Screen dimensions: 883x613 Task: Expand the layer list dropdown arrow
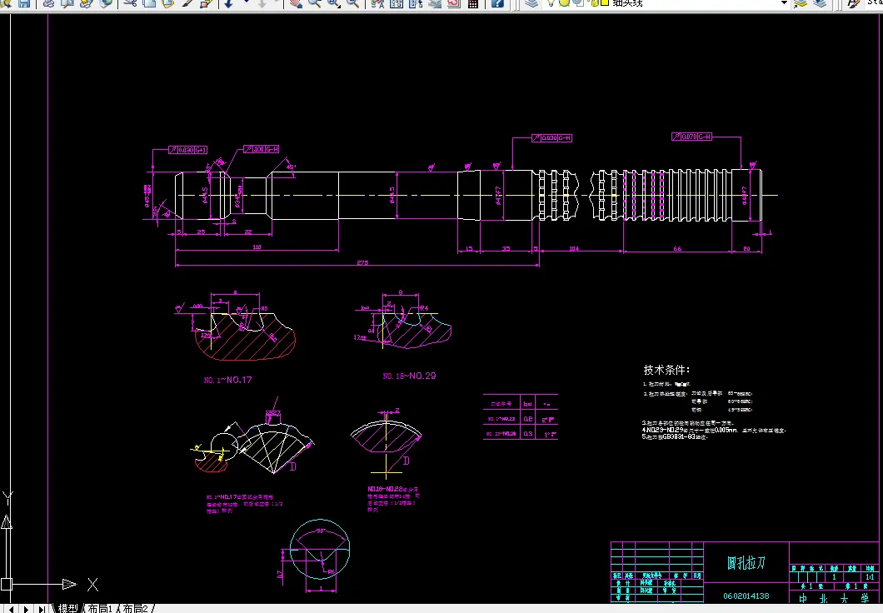[784, 3]
